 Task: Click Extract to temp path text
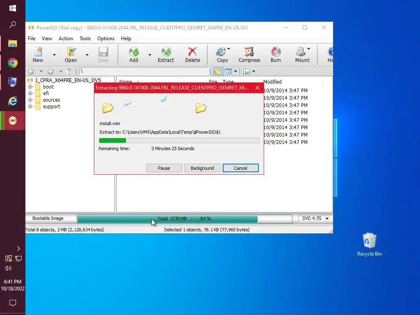point(160,132)
